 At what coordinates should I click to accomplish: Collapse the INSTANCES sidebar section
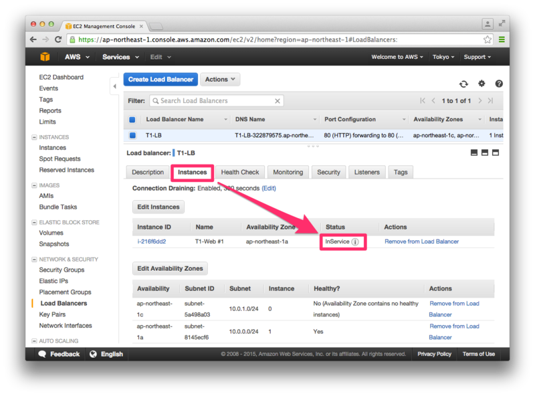pyautogui.click(x=34, y=137)
